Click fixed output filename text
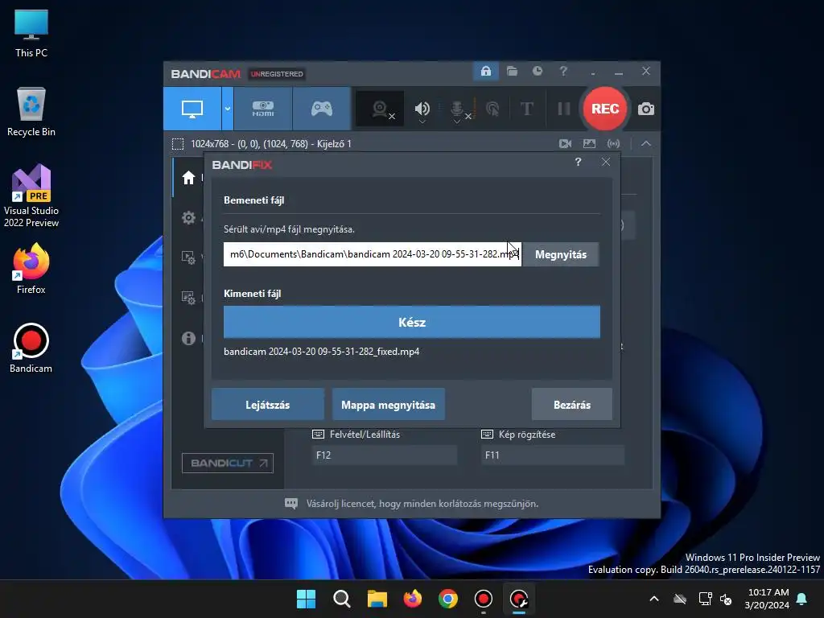The image size is (824, 618). 322,352
